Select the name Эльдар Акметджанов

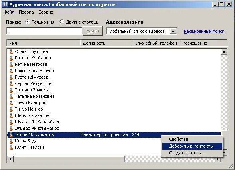tap(37, 128)
